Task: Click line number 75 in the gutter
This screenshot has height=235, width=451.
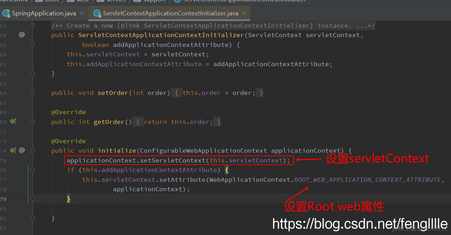Action: coord(3,160)
